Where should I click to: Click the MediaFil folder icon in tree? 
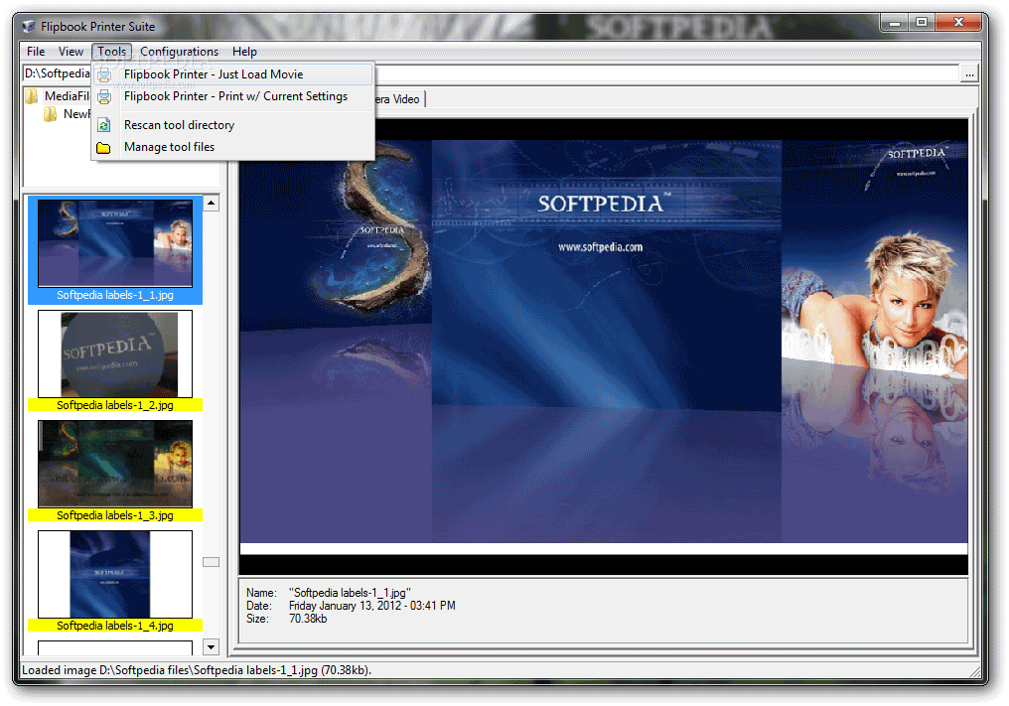(32, 96)
